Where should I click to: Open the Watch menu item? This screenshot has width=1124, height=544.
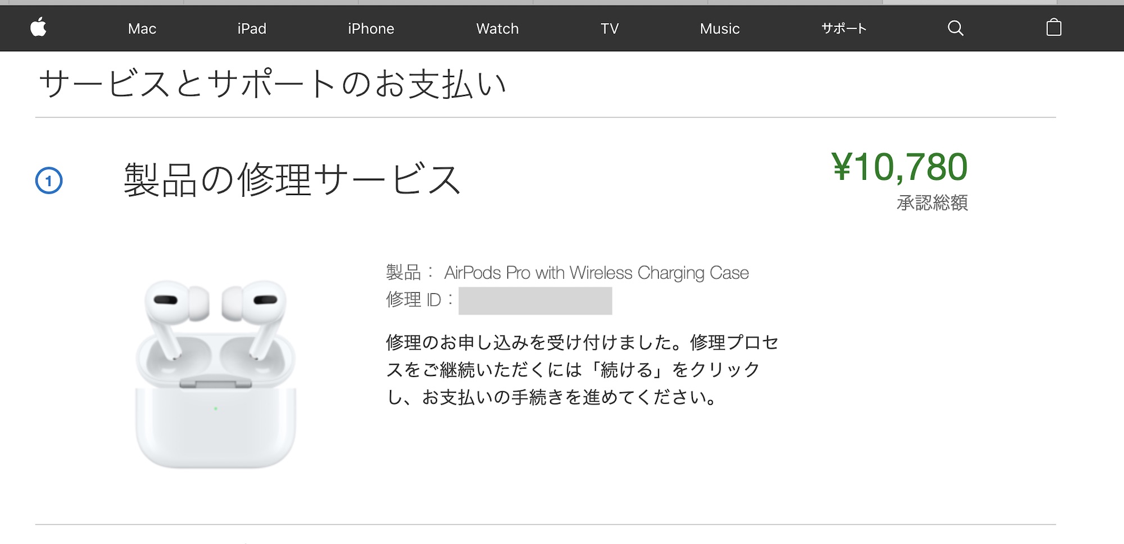pyautogui.click(x=497, y=29)
